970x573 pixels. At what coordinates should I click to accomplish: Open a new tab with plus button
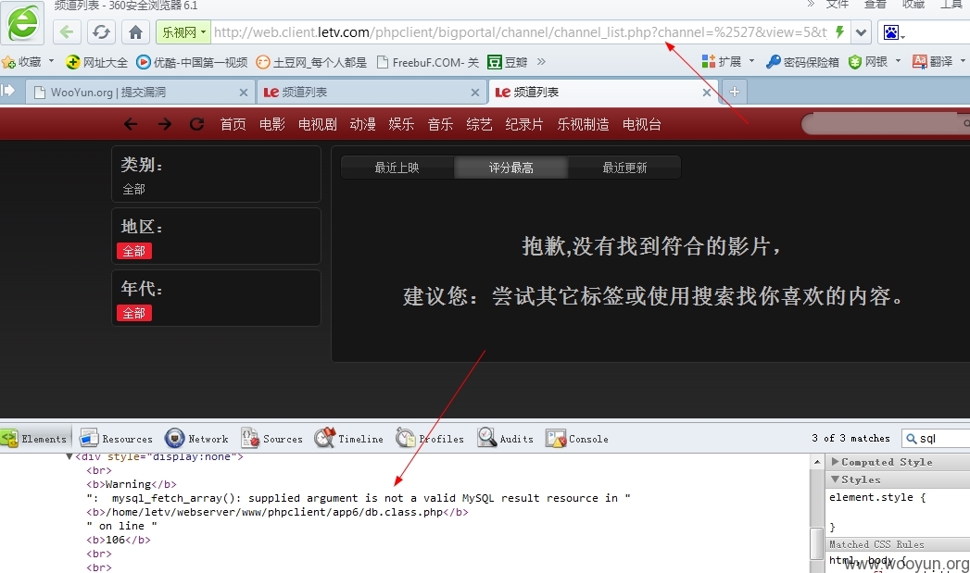[735, 92]
